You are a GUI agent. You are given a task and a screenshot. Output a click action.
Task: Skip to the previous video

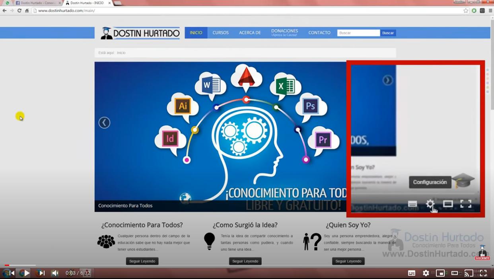(x=12, y=273)
